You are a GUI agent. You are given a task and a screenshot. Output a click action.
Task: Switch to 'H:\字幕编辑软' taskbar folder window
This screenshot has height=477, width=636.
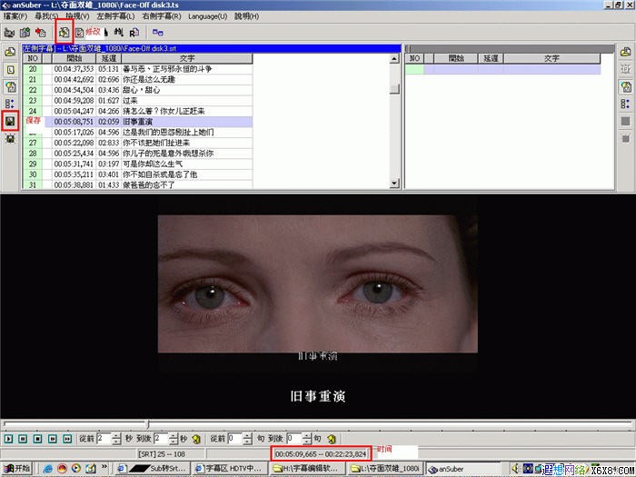tap(307, 468)
